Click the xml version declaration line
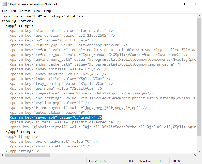 42,16
